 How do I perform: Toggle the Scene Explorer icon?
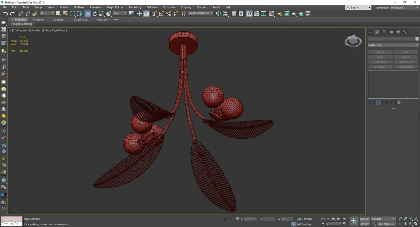tap(234, 14)
